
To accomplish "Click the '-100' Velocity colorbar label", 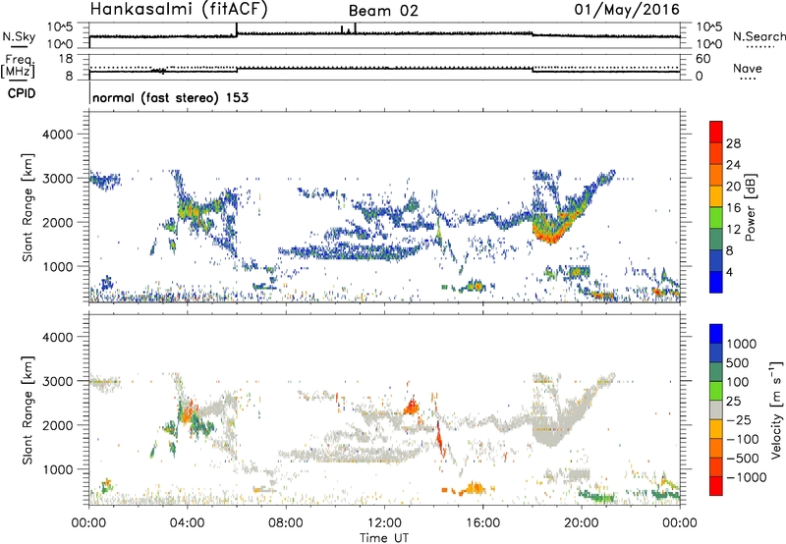I will pos(743,439).
